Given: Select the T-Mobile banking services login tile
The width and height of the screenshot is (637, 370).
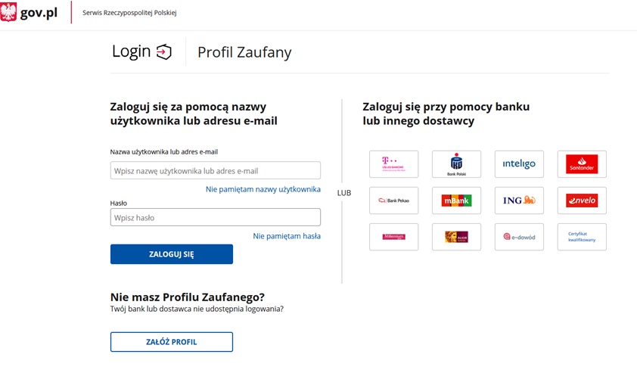Looking at the screenshot, I should point(393,164).
